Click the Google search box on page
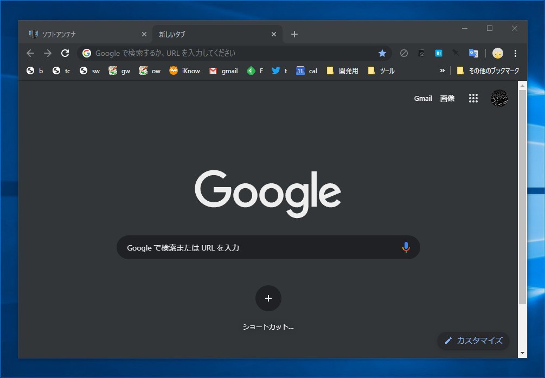This screenshot has height=378, width=545. [x=260, y=247]
